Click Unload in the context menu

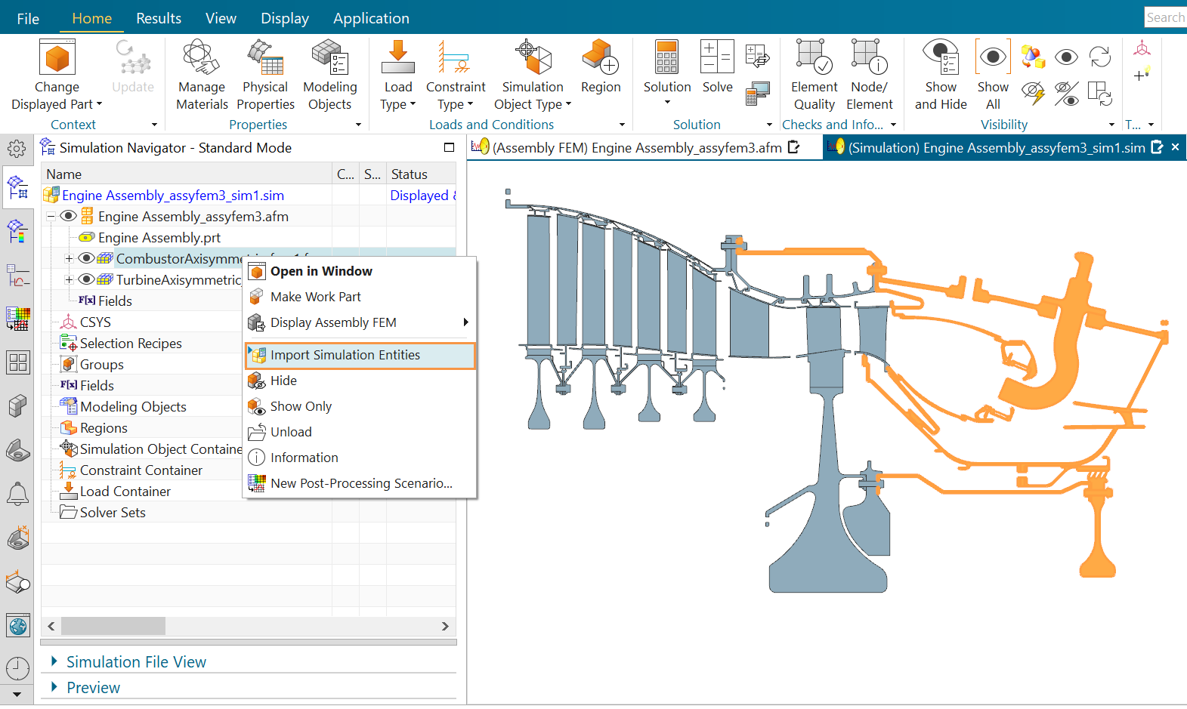tap(291, 432)
